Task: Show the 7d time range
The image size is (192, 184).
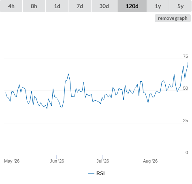Action: (x=80, y=6)
